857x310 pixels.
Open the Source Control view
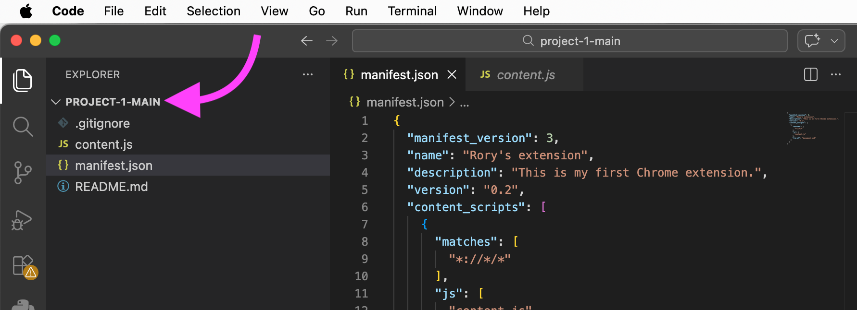point(23,173)
